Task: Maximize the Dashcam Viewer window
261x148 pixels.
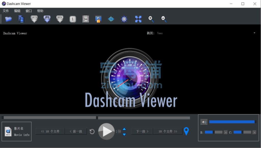Action: [x=243, y=4]
